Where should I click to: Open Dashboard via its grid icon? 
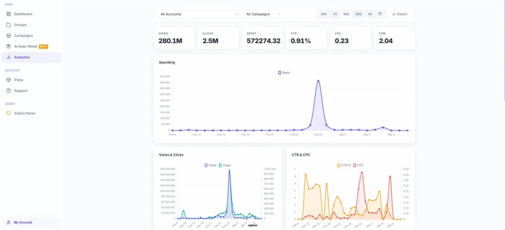click(9, 14)
